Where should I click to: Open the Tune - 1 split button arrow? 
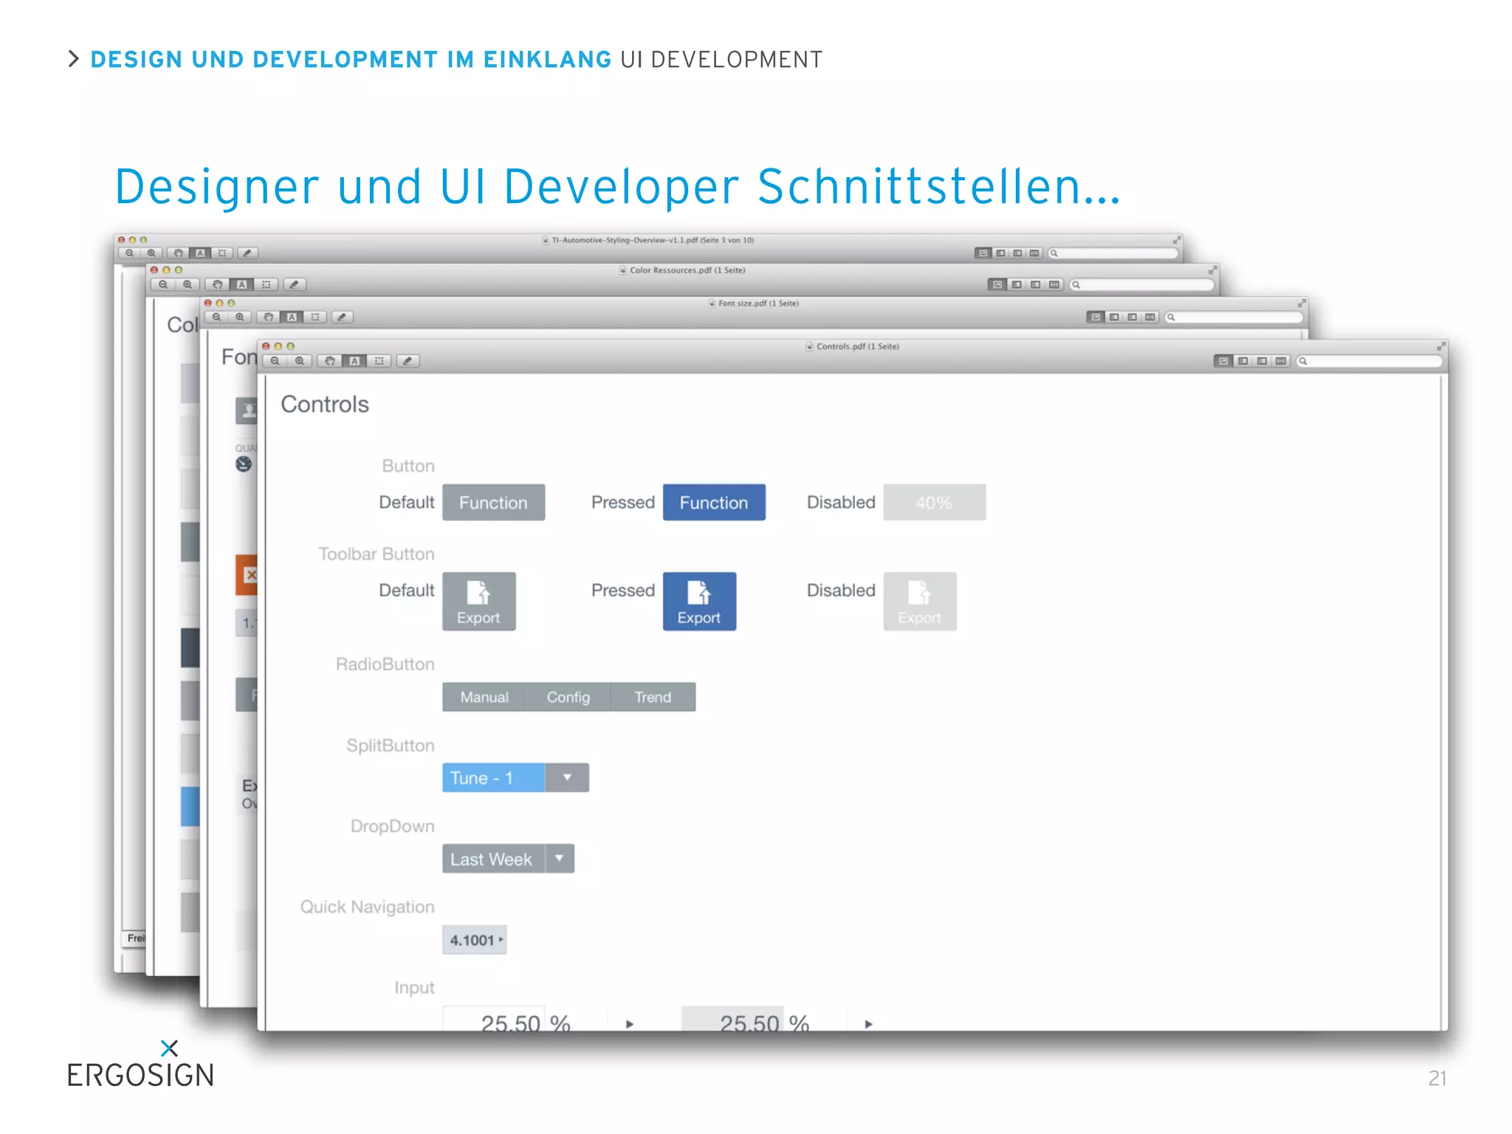point(567,777)
